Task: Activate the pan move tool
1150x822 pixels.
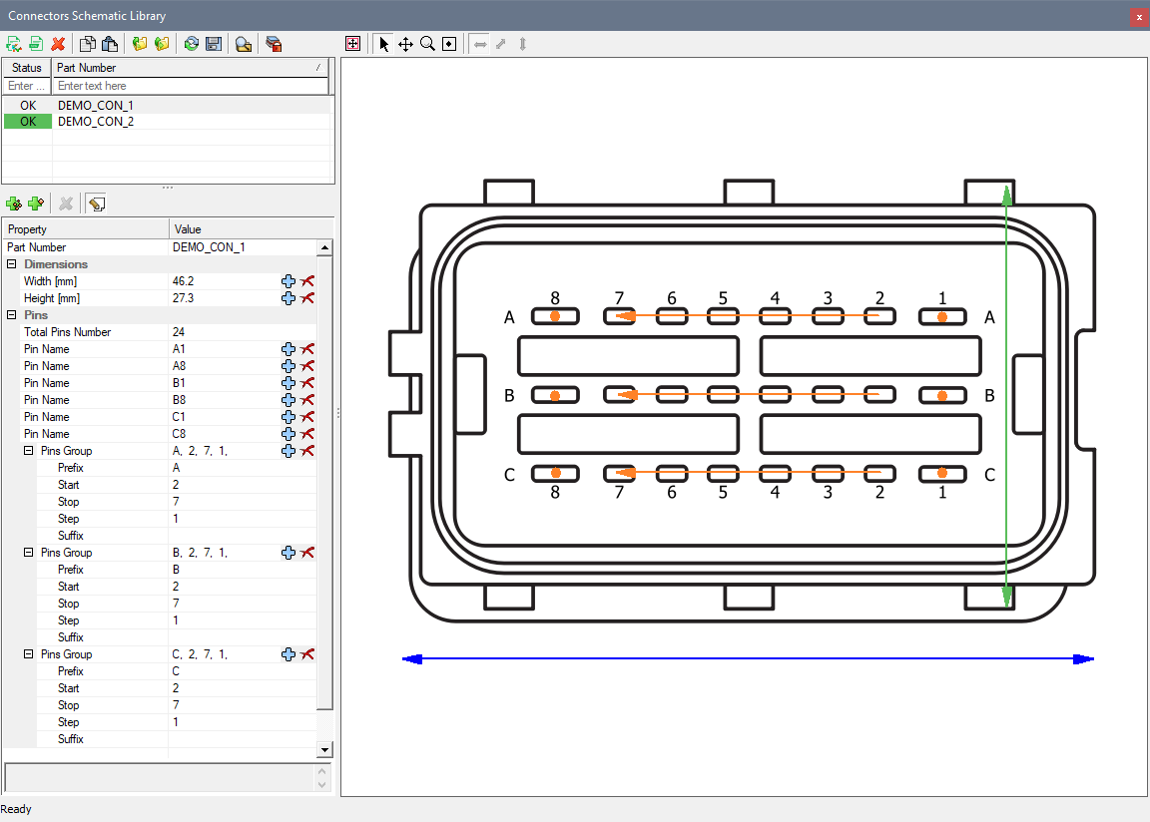Action: click(x=405, y=44)
